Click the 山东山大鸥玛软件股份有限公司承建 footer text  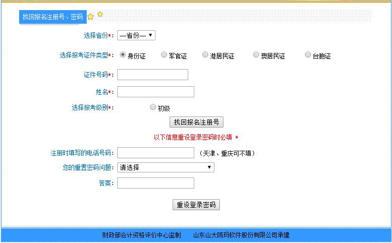tap(241, 235)
